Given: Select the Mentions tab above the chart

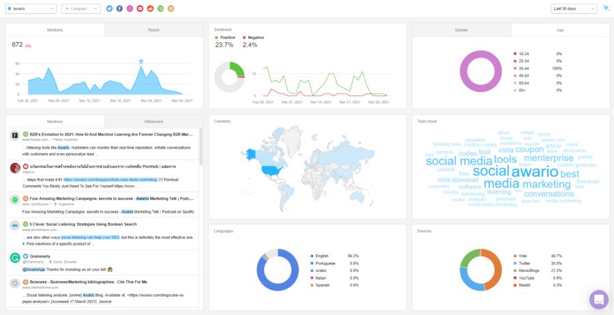Looking at the screenshot, I should pyautogui.click(x=55, y=30).
